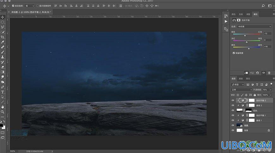Hide the 曲线 1 layer

click(233, 120)
